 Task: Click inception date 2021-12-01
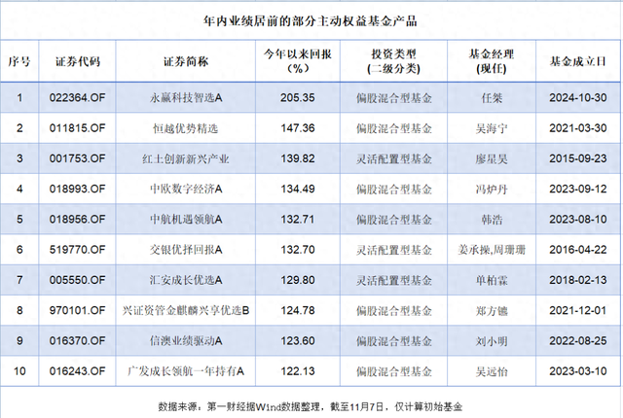pos(578,310)
